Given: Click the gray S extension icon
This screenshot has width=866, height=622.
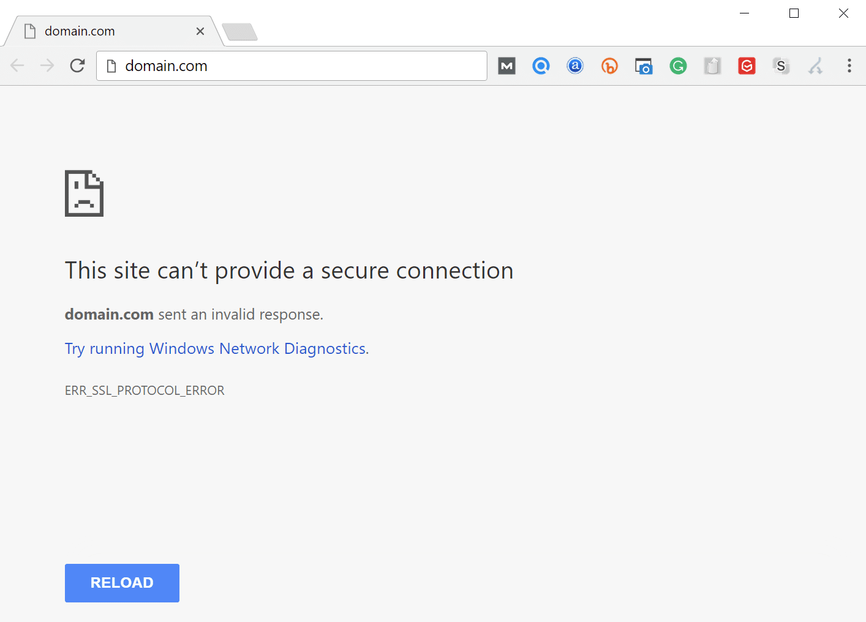Looking at the screenshot, I should tap(781, 66).
